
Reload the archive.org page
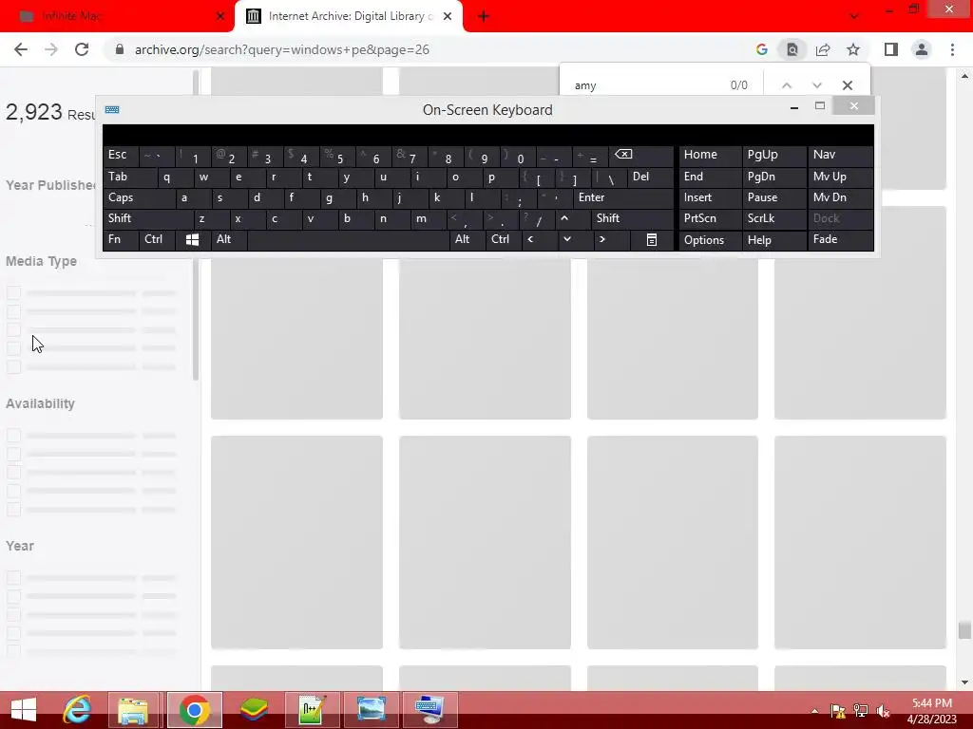pyautogui.click(x=82, y=49)
